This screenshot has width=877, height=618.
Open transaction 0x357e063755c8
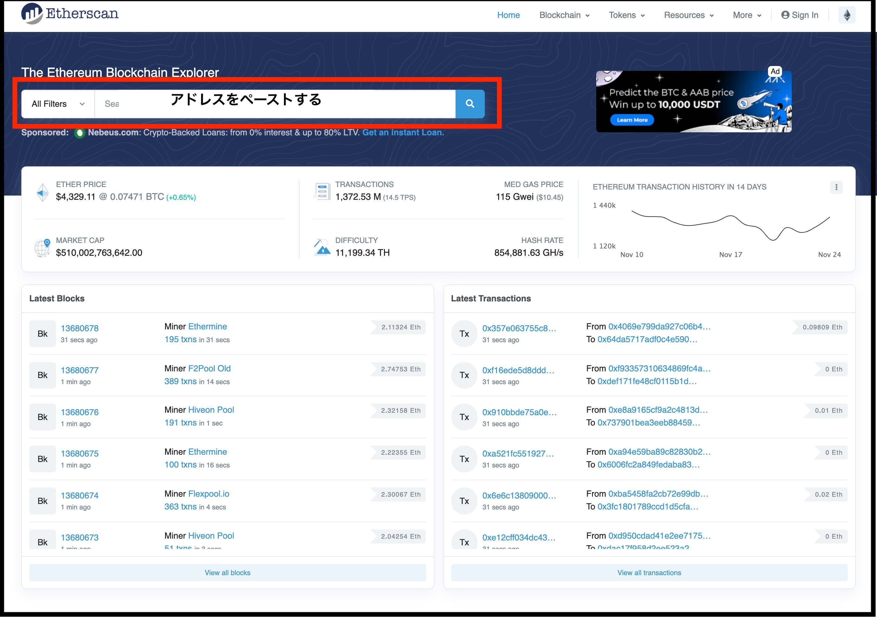click(x=519, y=328)
